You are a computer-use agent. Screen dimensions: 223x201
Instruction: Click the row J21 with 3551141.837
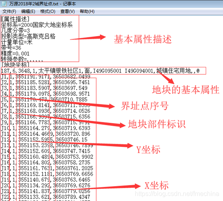pos(45,191)
